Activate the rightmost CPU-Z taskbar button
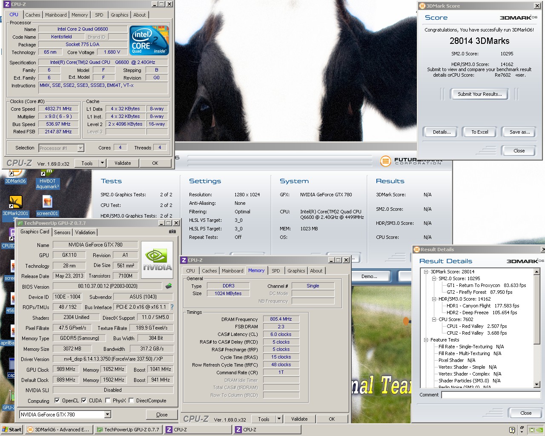 [267, 430]
